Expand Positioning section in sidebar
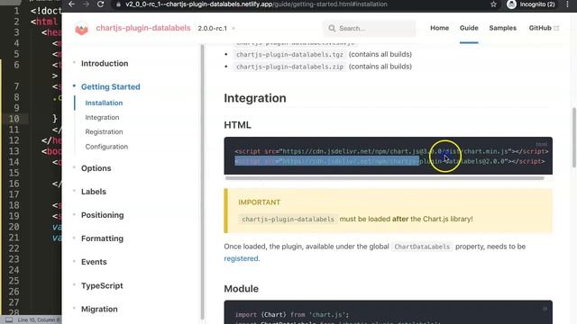The height and width of the screenshot is (324, 577). [x=102, y=215]
